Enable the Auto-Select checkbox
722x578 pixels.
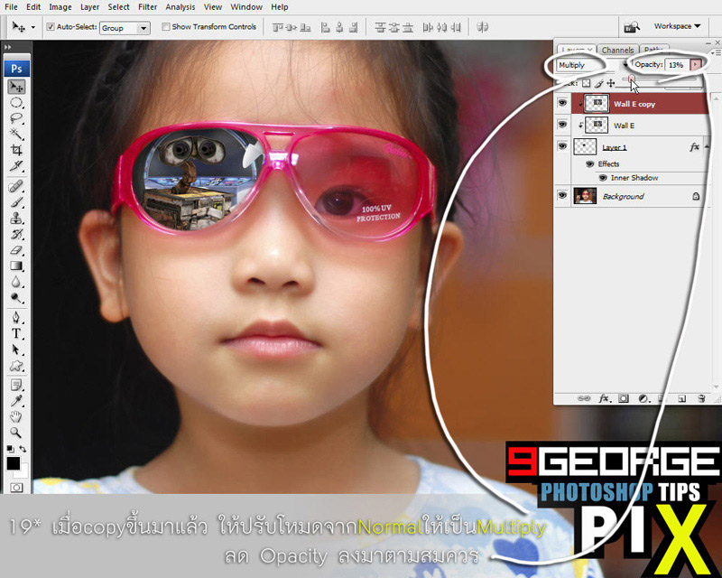click(x=50, y=27)
